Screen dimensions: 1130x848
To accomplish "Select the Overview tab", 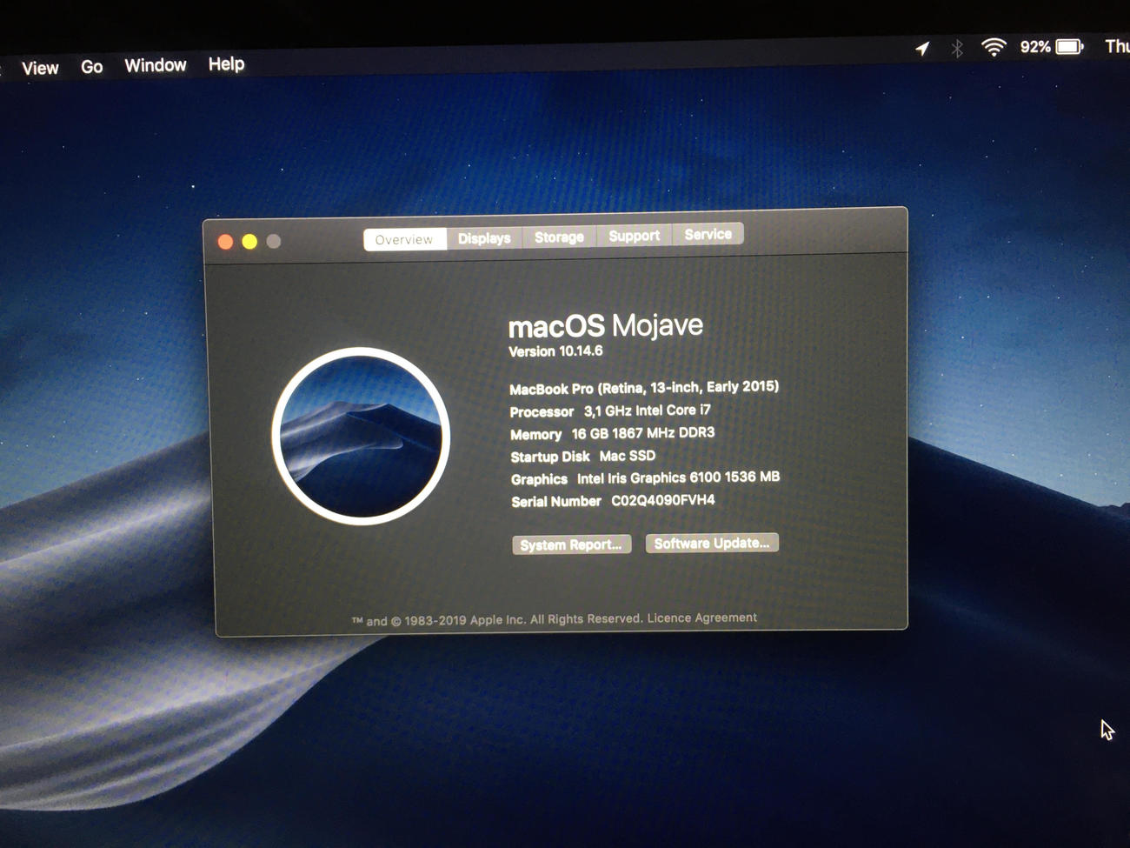I will (404, 239).
